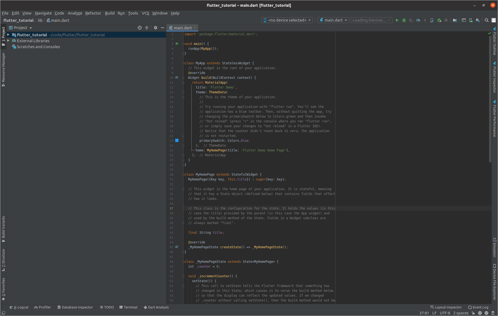
Task: Open Project panel settings gear
Action: point(156,28)
